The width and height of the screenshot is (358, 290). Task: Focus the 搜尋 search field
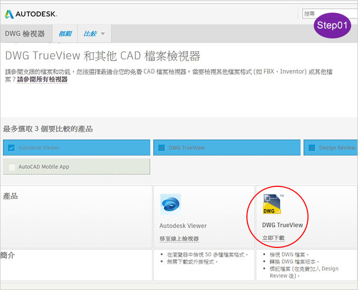coord(330,14)
